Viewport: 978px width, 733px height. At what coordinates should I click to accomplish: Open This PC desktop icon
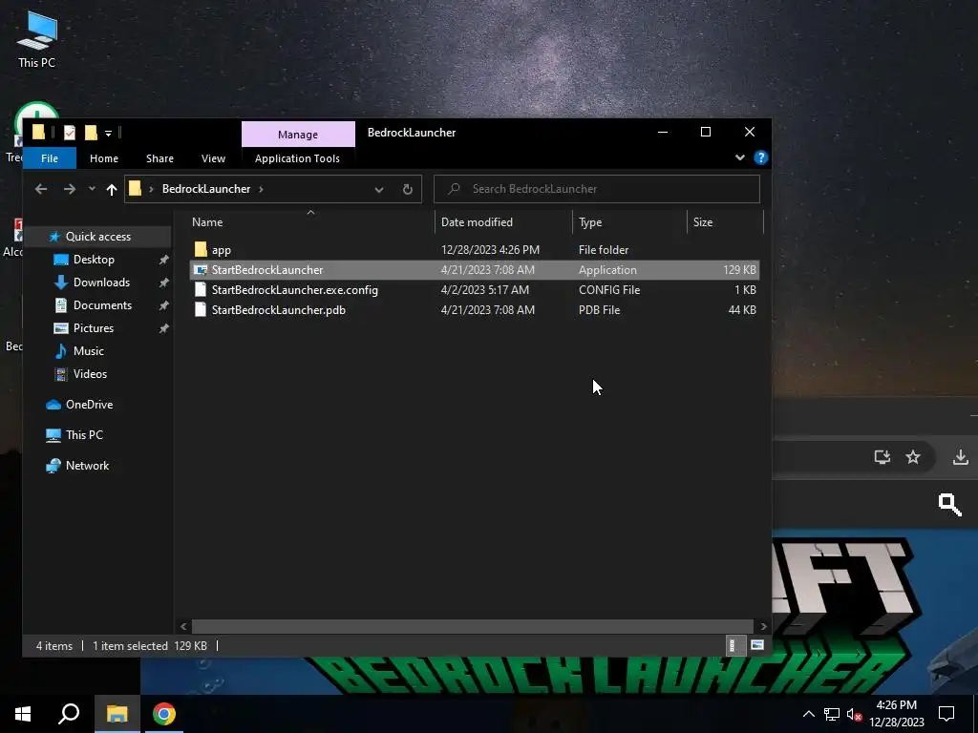click(36, 38)
